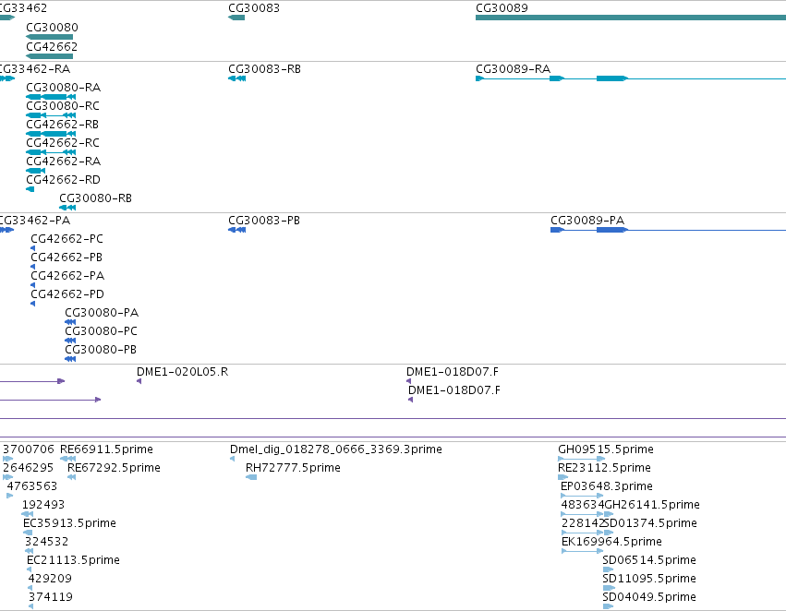Click the GH09515.5prime EST label
The image size is (786, 611).
606,449
